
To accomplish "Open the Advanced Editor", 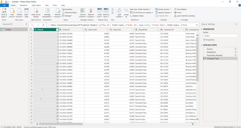I will [69, 13].
